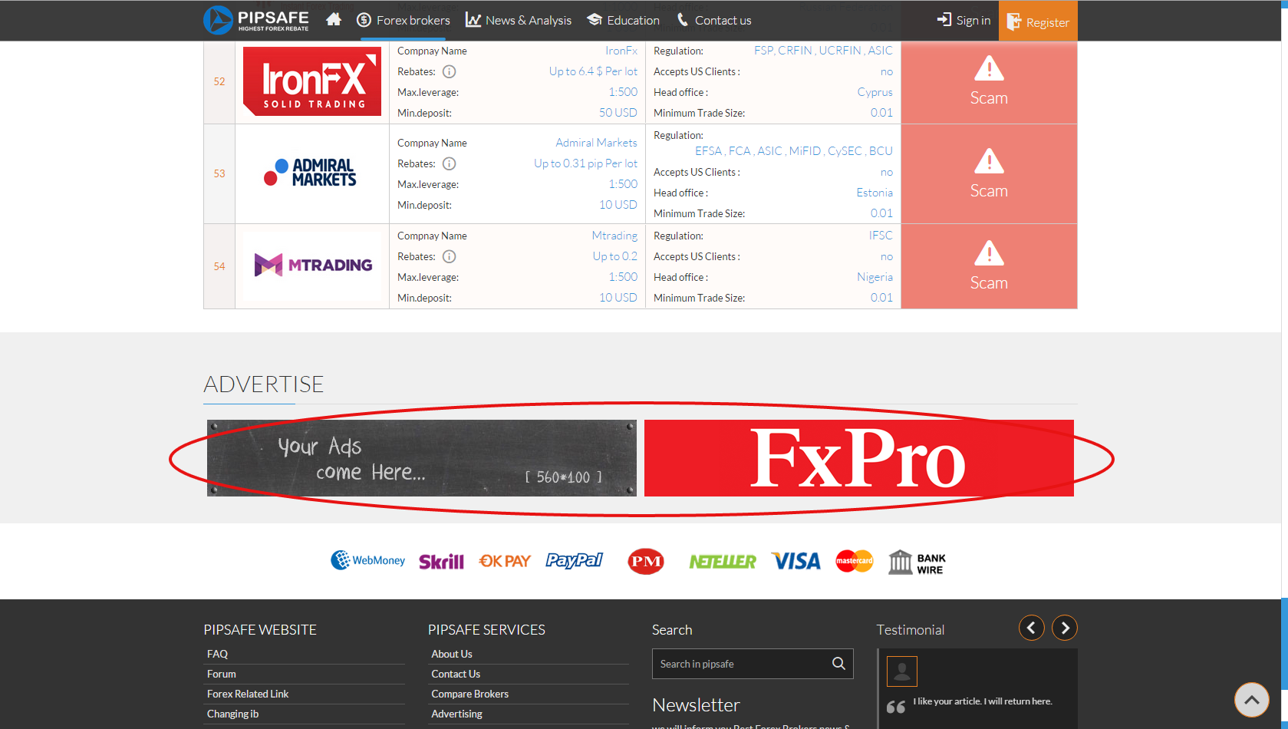Screen dimensions: 1288x729
Task: Click testimonial user avatar
Action: pyautogui.click(x=902, y=671)
